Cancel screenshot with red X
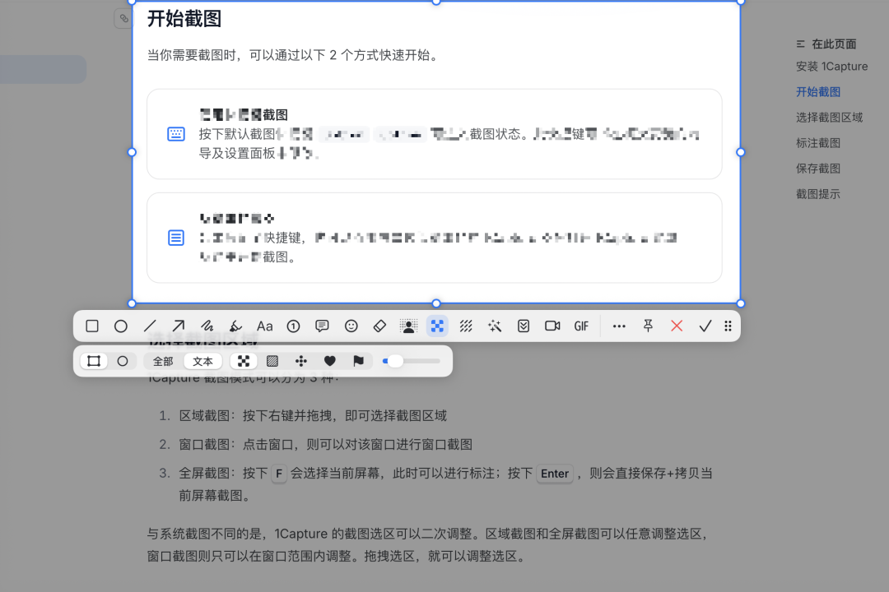 pyautogui.click(x=677, y=326)
